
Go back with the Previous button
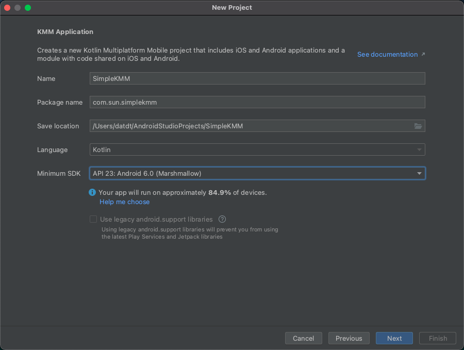click(x=349, y=338)
